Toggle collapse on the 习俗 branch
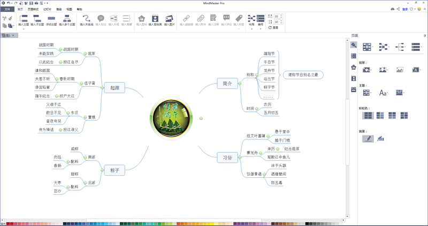 pos(239,157)
